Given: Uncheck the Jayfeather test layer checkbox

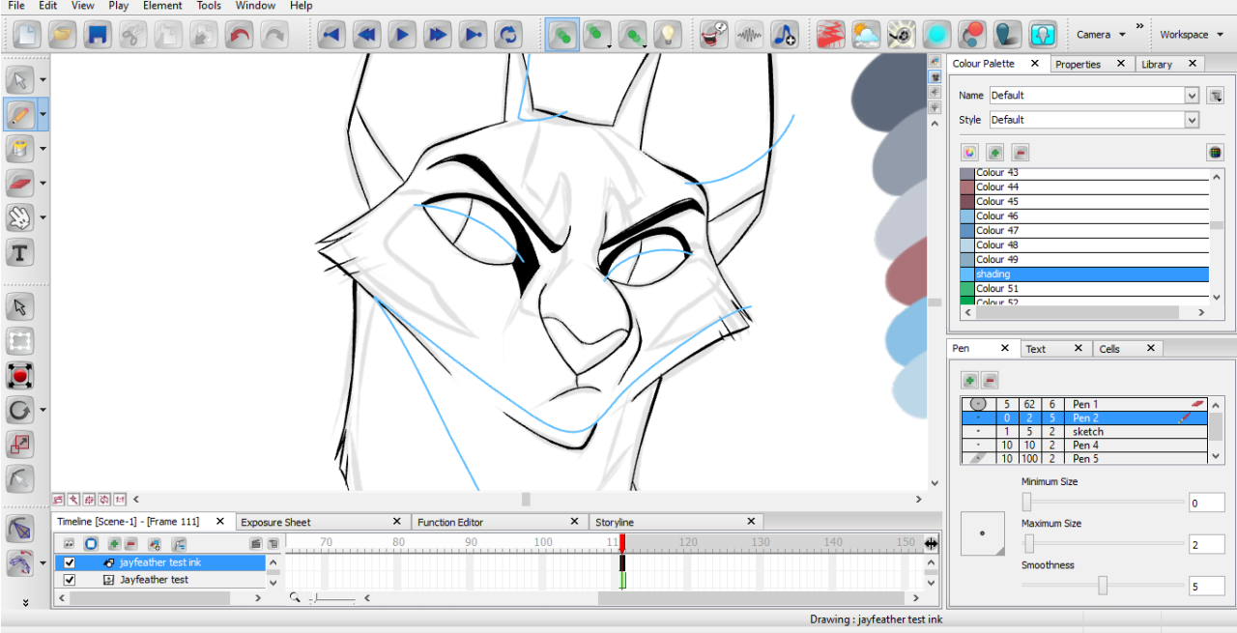Looking at the screenshot, I should click(69, 580).
